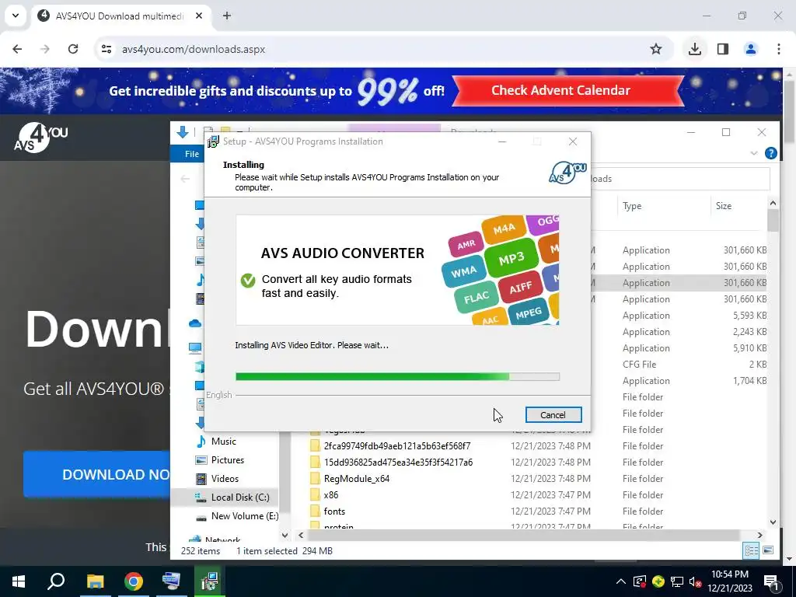This screenshot has width=796, height=597.
Task: Click the AVS Audio Converter promo banner
Action: coord(397,270)
